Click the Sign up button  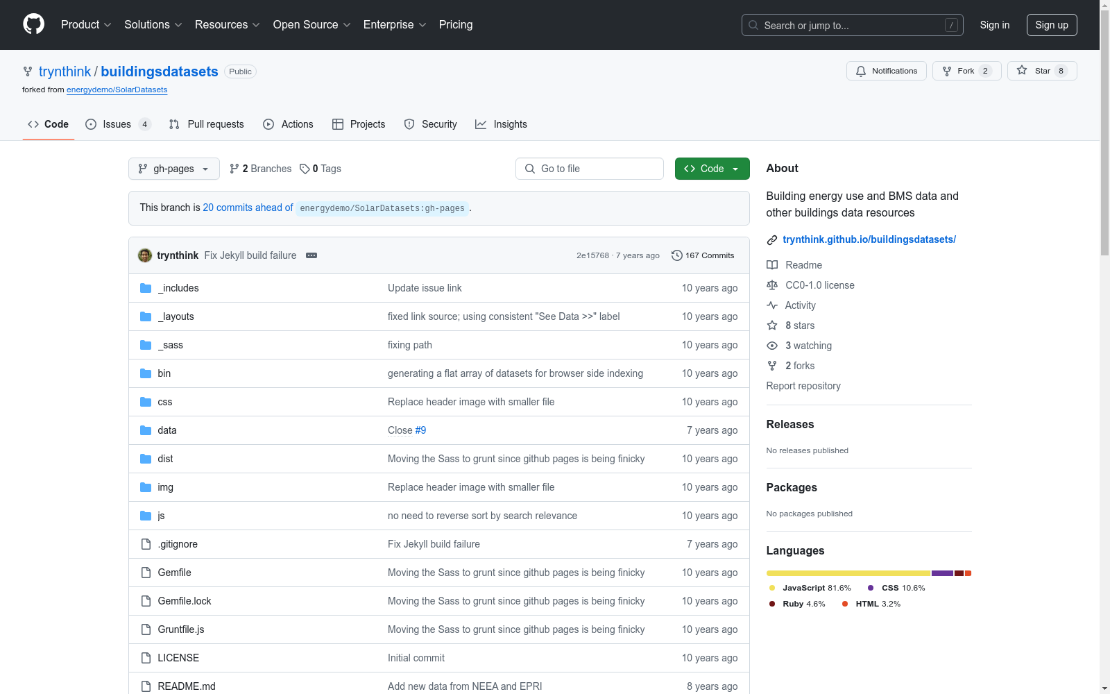[1052, 25]
